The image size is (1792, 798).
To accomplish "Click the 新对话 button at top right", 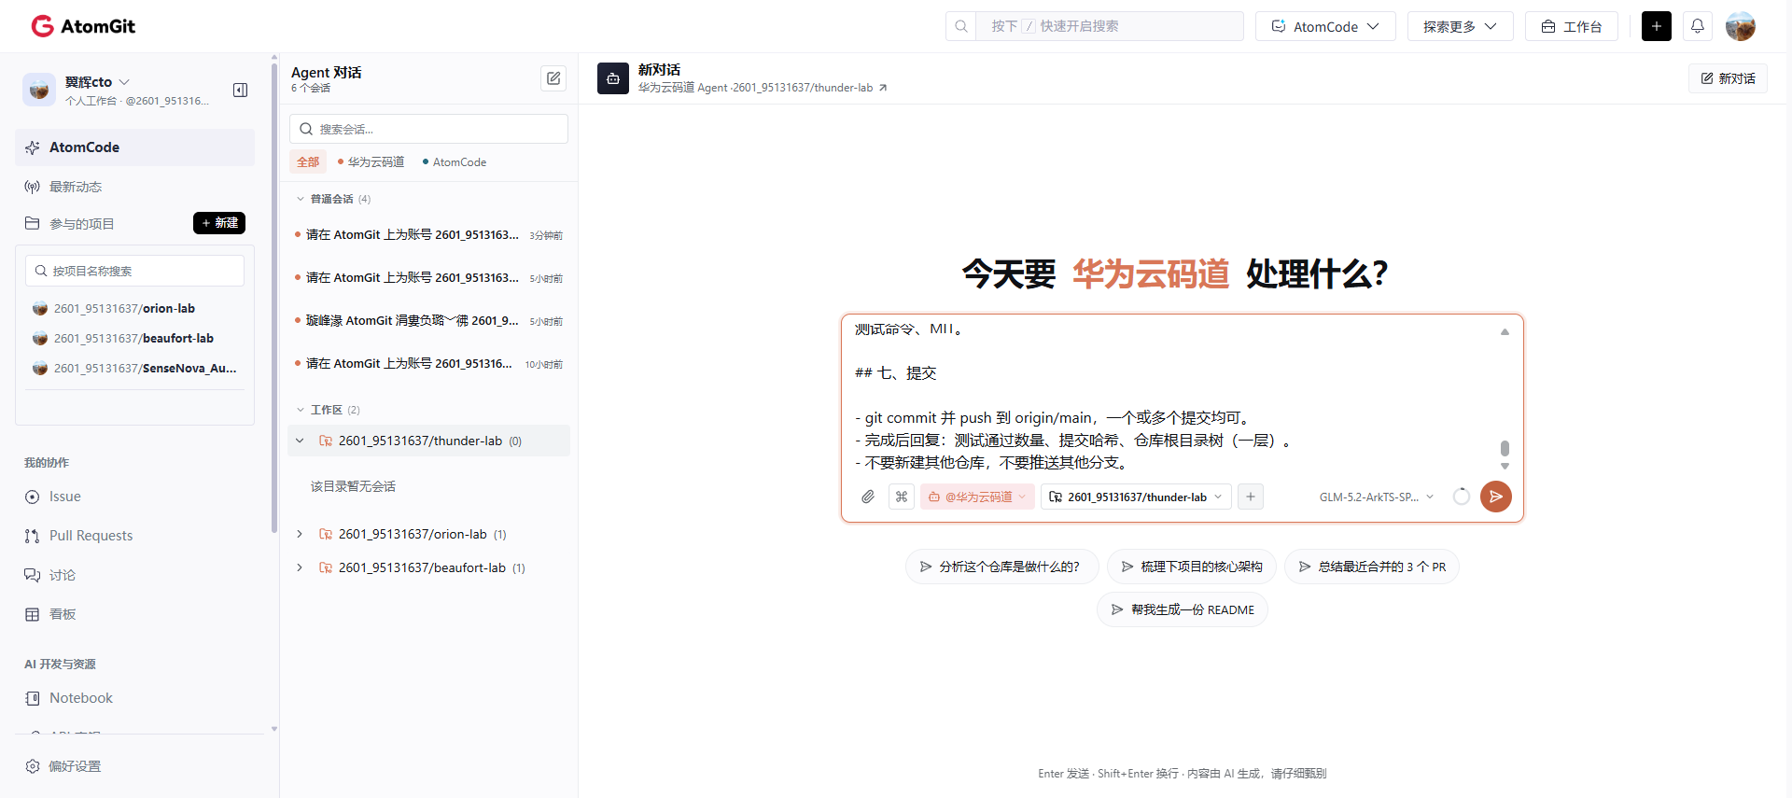I will point(1728,78).
